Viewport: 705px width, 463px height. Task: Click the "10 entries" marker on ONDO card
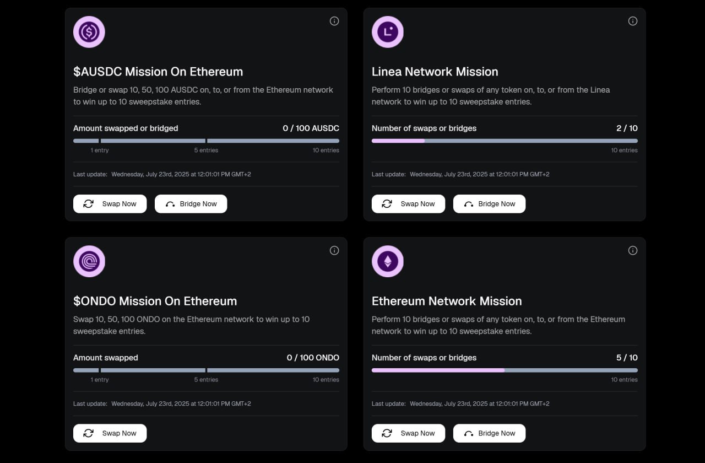326,380
